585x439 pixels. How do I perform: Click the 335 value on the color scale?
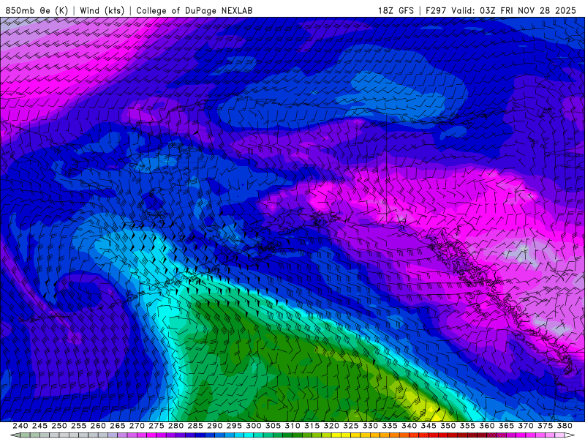390,426
